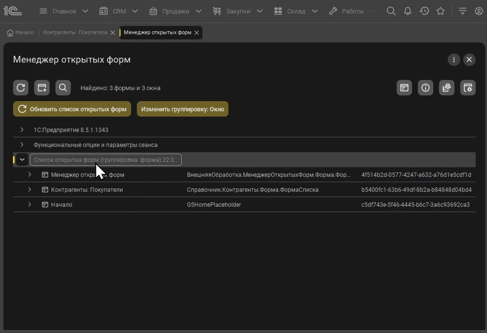Open the top-bar filter menu icon
The height and width of the screenshot is (333, 487).
pyautogui.click(x=462, y=11)
